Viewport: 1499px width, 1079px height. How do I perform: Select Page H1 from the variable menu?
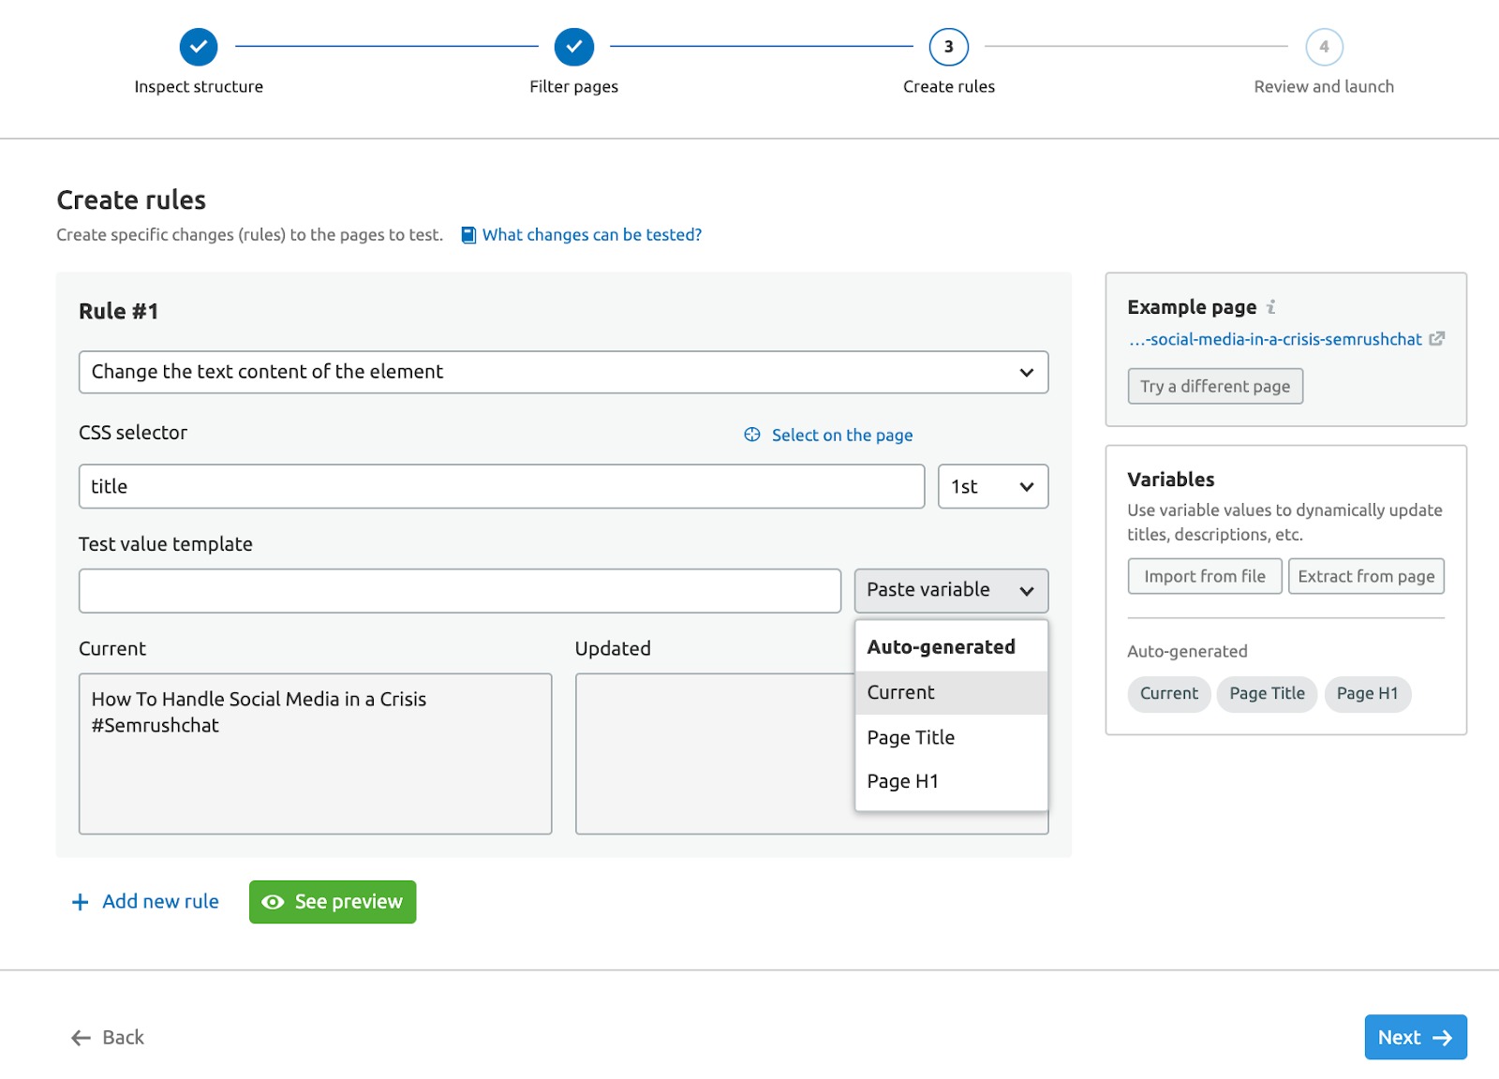[x=951, y=781]
